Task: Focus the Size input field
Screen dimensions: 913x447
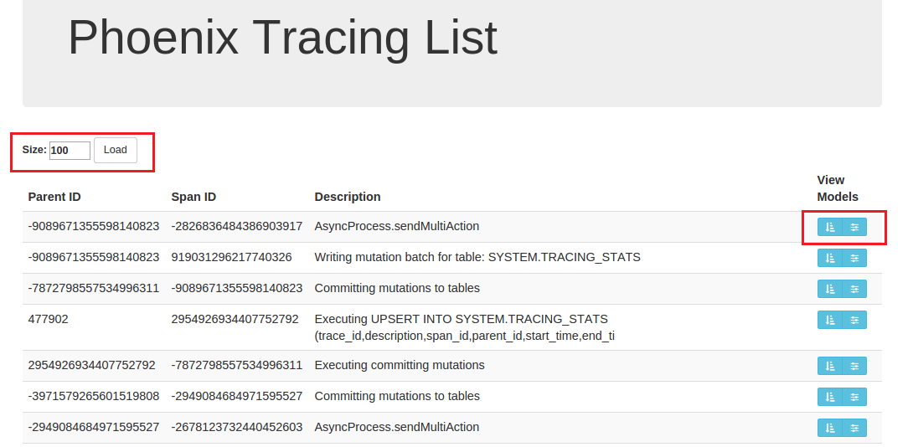Action: point(70,151)
